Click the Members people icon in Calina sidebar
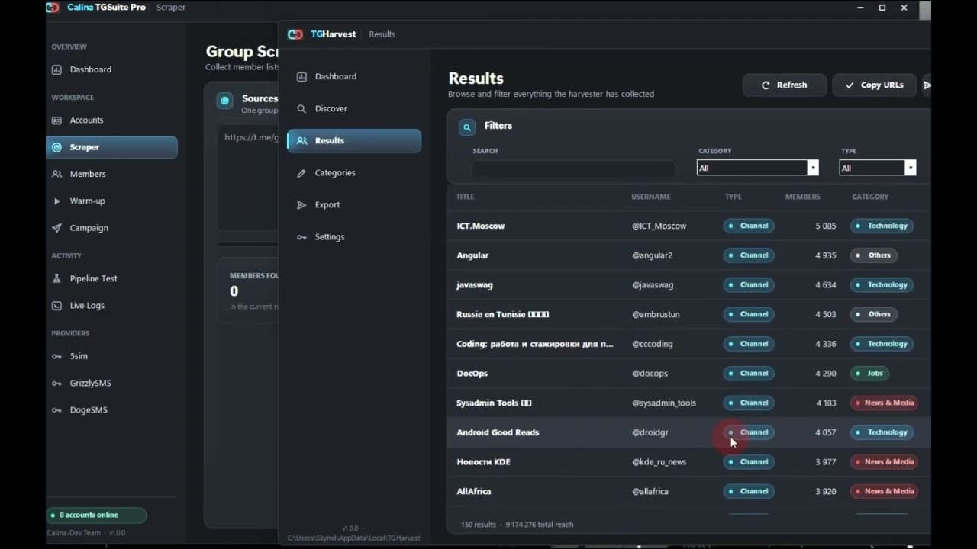Viewport: 977px width, 549px height. coord(56,174)
